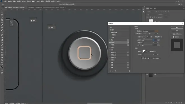Change screen mode icon at toolbox bottom
The width and height of the screenshot is (185, 104).
click(2, 73)
